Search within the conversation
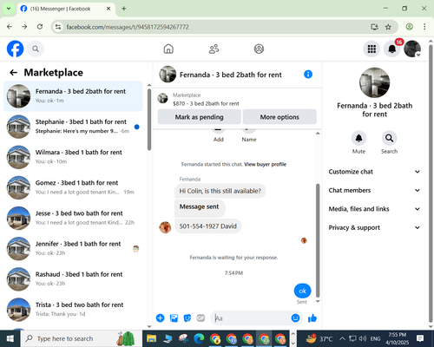This screenshot has width=434, height=347. [x=389, y=138]
